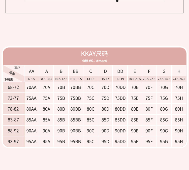The width and height of the screenshot is (189, 170).
Task: Select the 75G size cell
Action: 164,98
